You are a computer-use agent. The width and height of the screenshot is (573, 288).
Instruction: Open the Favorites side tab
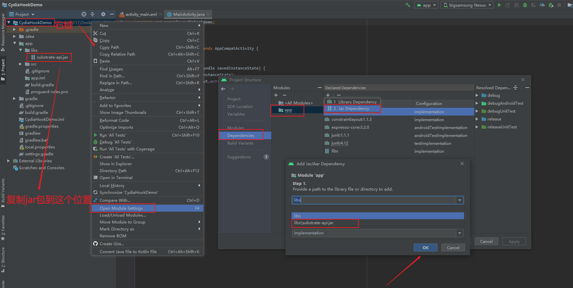3,228
